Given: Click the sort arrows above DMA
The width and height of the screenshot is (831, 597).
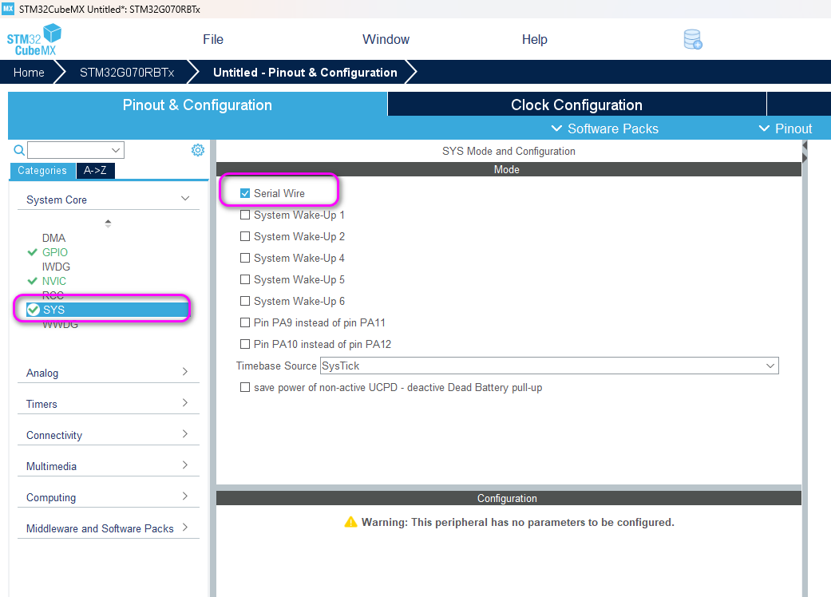Looking at the screenshot, I should pyautogui.click(x=108, y=223).
